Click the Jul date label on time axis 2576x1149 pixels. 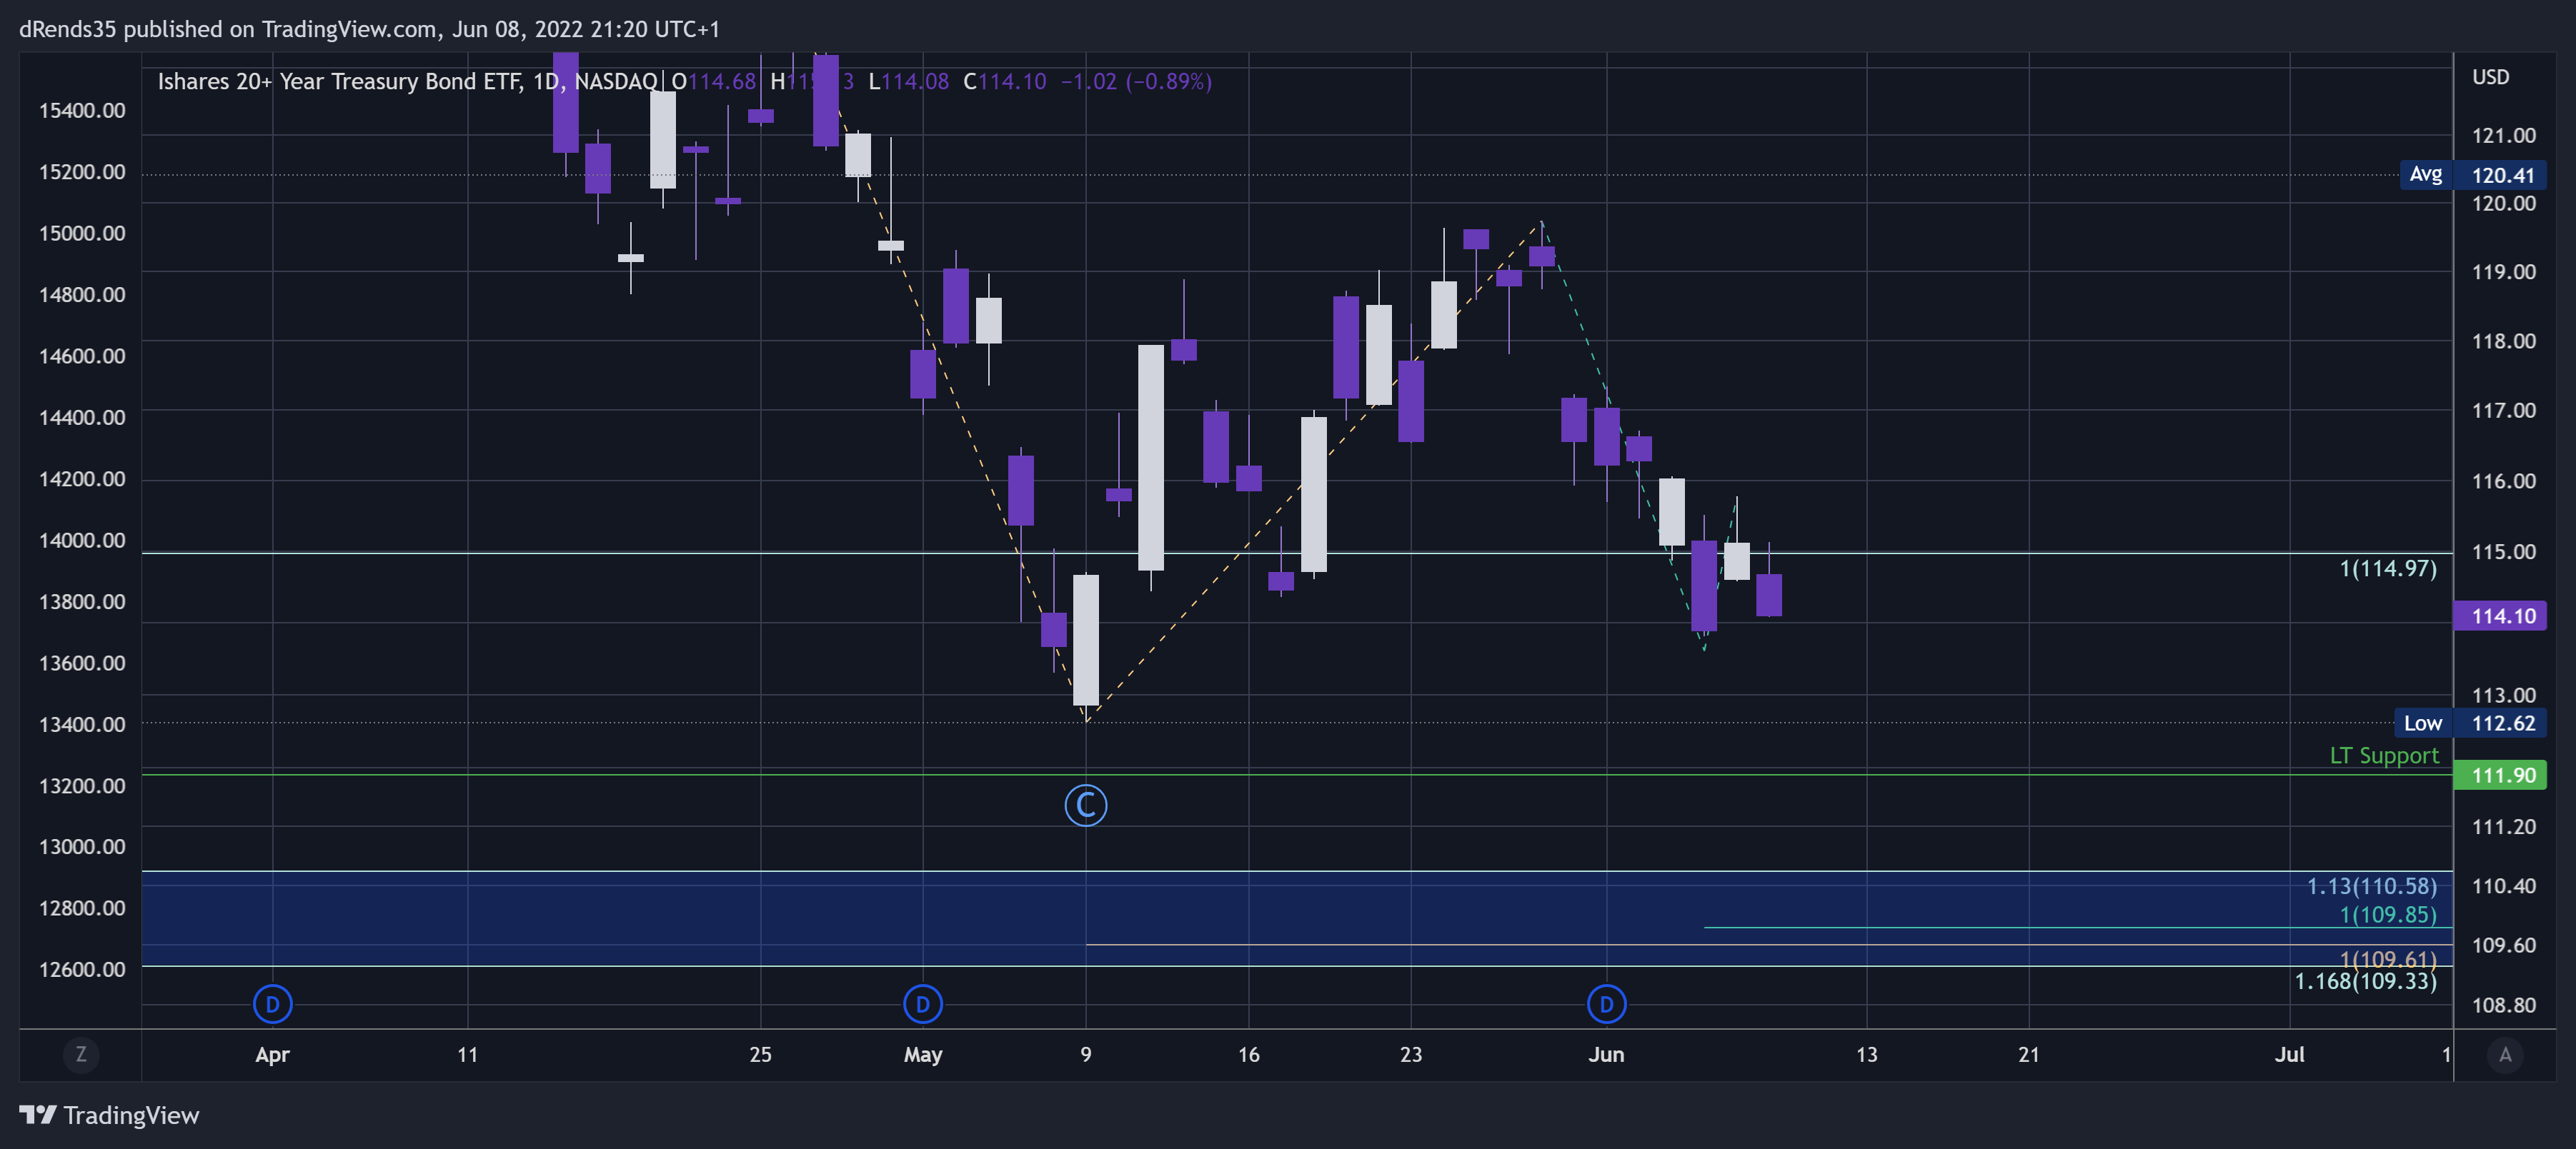coord(2289,1054)
